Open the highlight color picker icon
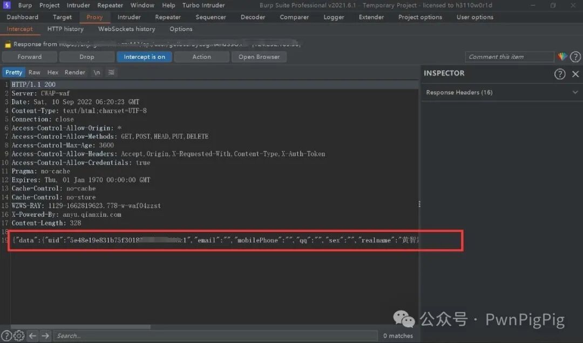The width and height of the screenshot is (583, 343). pos(562,57)
